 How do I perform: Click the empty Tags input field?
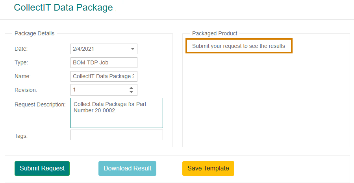click(117, 135)
